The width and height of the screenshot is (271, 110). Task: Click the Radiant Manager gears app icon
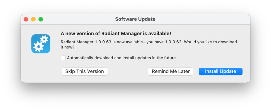pos(41,44)
